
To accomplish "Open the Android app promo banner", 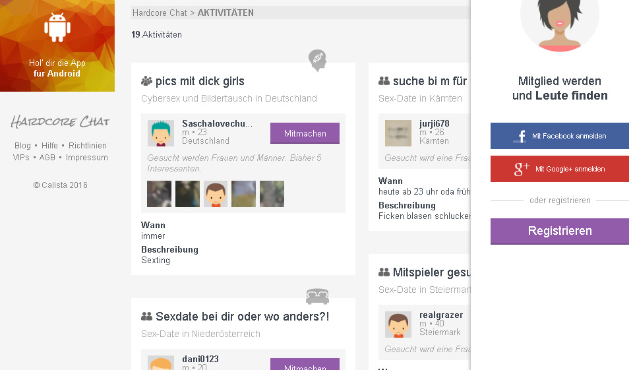I will tap(57, 46).
